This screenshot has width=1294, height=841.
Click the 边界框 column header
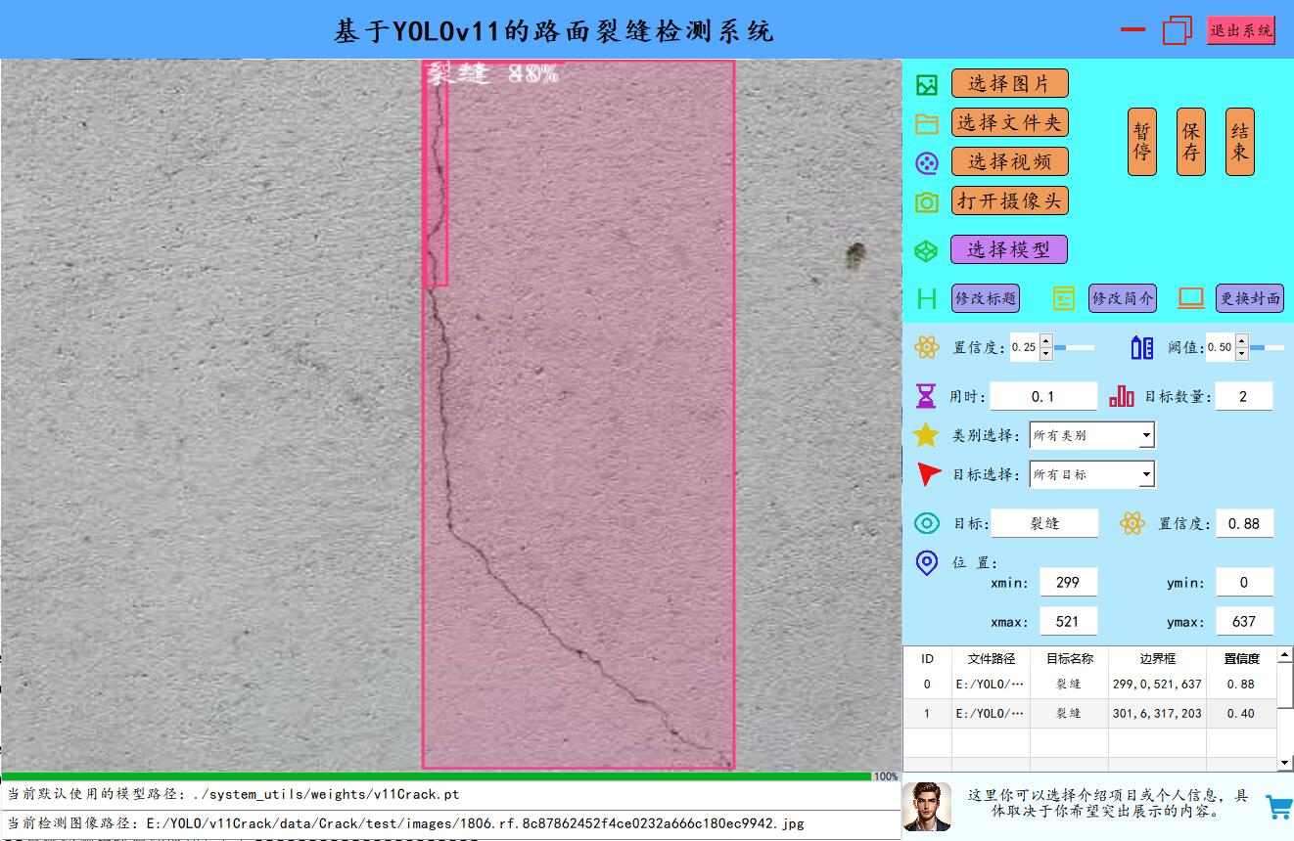(1156, 659)
